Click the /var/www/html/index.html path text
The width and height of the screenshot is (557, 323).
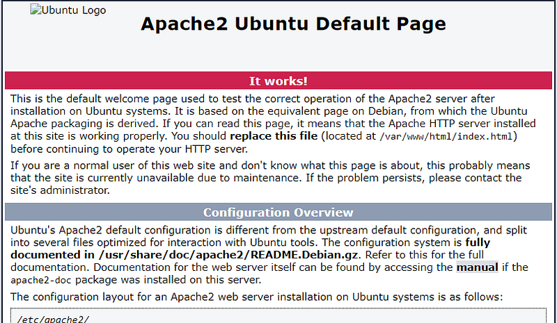(x=446, y=137)
